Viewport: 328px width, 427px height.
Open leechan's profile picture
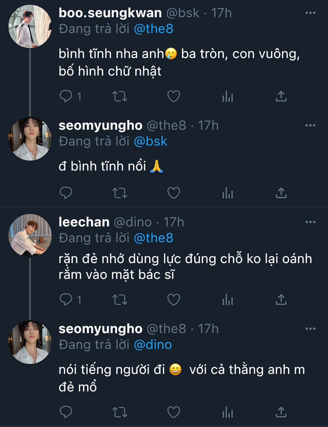click(30, 235)
